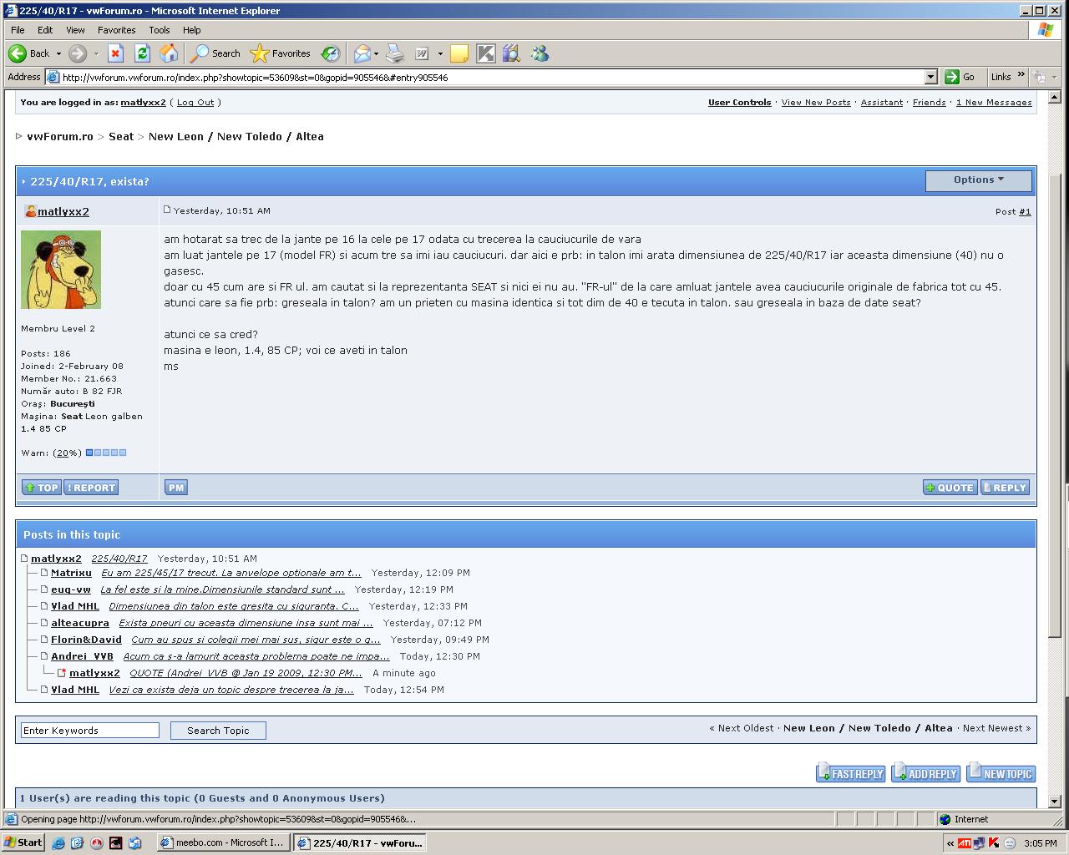Open the View menu
The width and height of the screenshot is (1069, 855).
[x=75, y=30]
